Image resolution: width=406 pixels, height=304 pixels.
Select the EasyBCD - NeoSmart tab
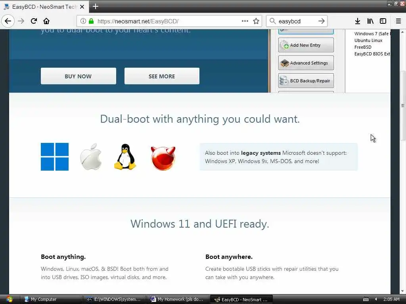[44, 7]
